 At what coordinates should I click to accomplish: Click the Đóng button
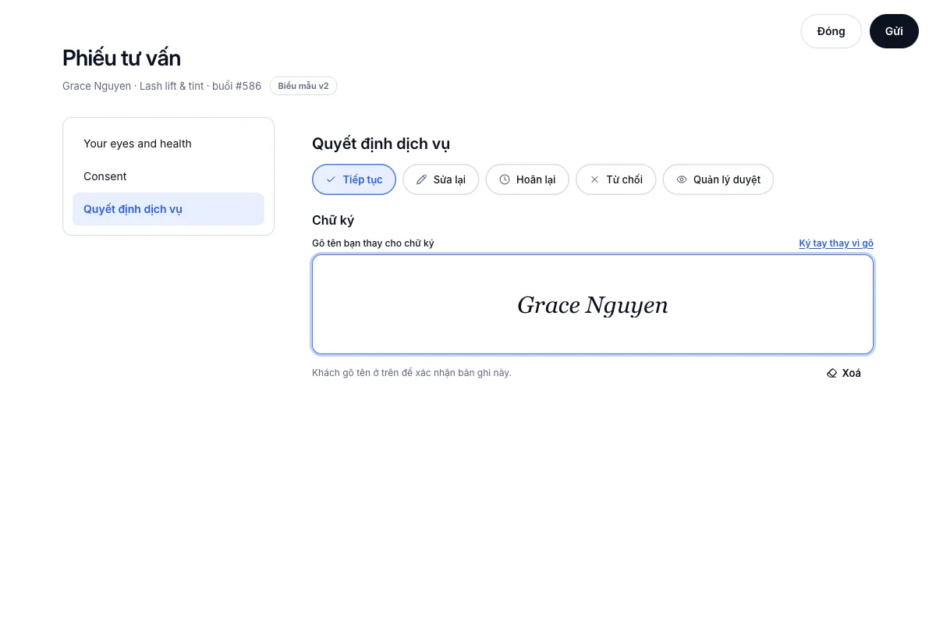click(x=831, y=31)
